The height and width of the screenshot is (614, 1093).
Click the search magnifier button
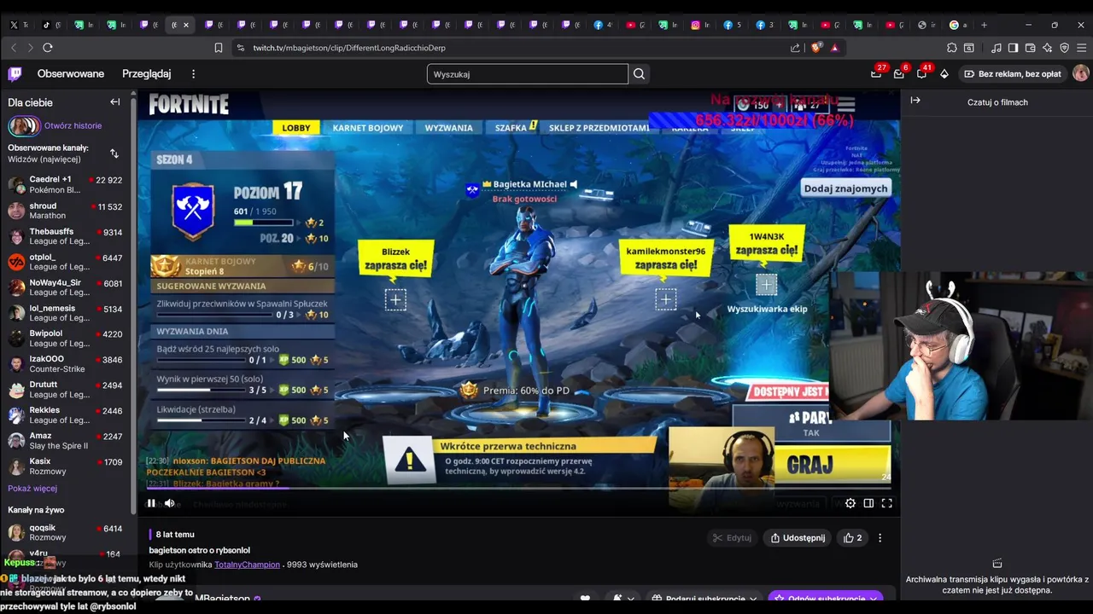tap(639, 74)
